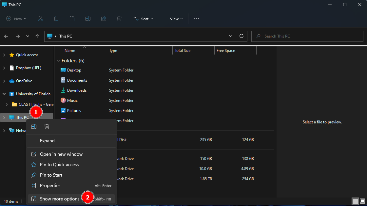Screen dimensions: 367x206
Task: Click the Delete trash icon in toolbar
Action: [x=119, y=19]
